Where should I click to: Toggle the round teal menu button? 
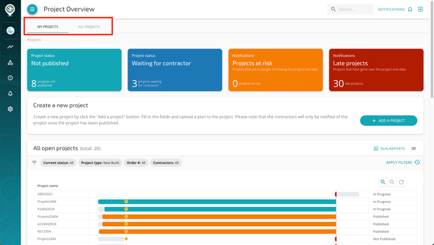pos(32,9)
